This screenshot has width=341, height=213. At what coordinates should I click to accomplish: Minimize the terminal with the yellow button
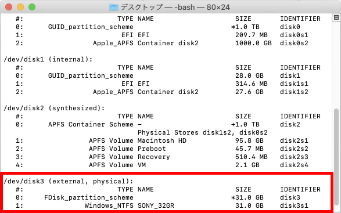[20, 7]
